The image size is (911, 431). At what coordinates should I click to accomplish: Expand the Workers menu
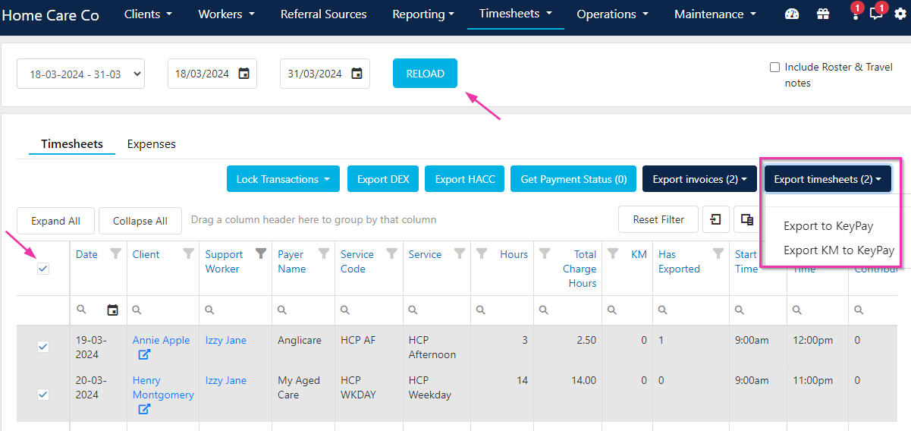226,14
